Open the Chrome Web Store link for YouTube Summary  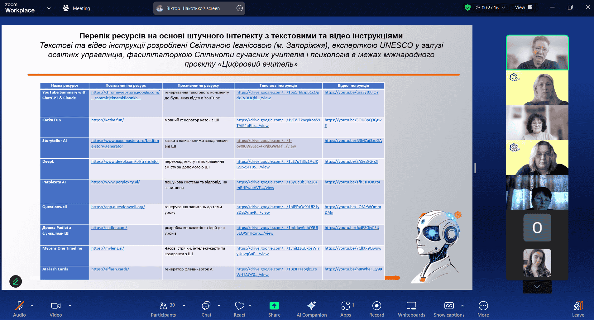click(x=125, y=95)
